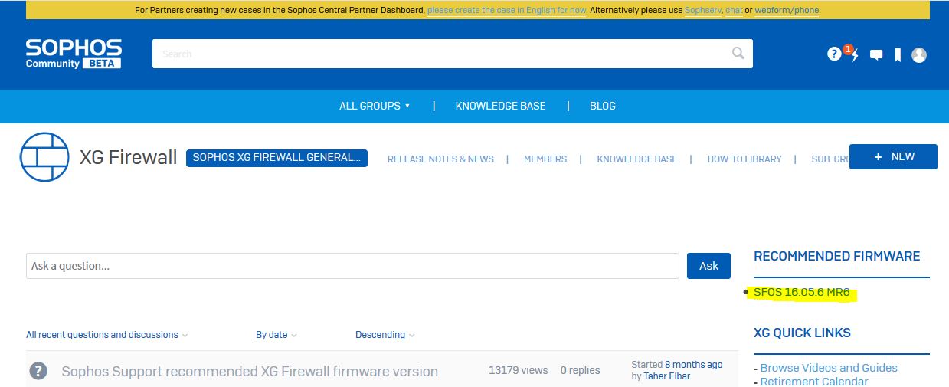Click the Sophos Community BETA logo

(74, 54)
